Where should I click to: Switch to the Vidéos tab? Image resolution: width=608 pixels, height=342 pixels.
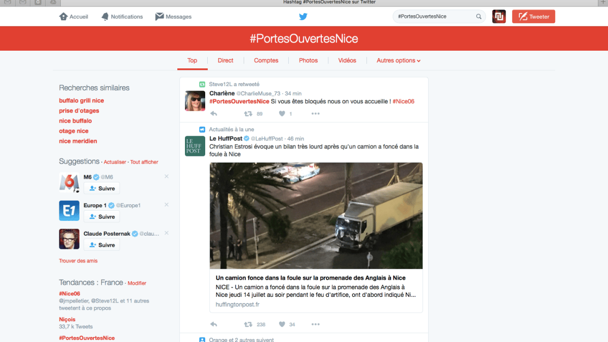347,60
